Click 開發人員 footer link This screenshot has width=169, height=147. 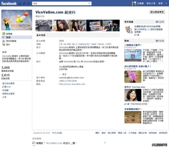122,133
